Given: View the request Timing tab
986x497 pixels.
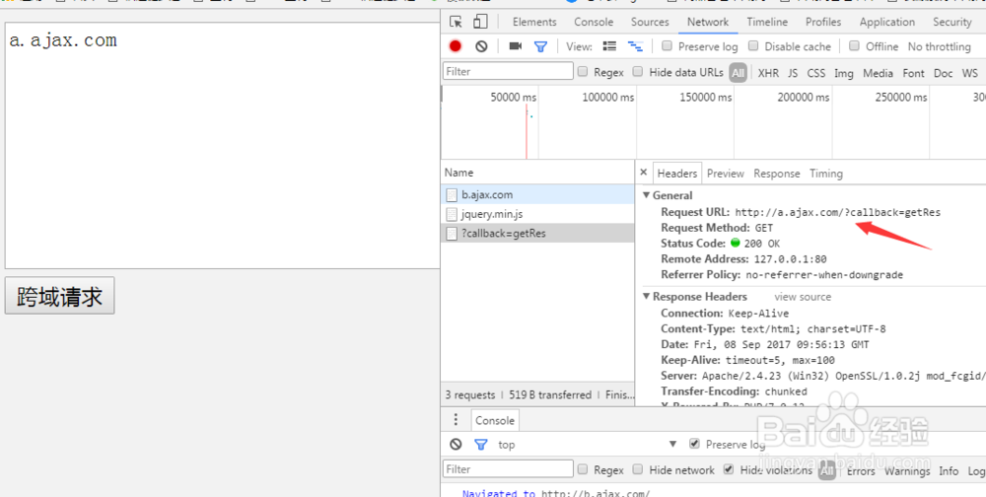Looking at the screenshot, I should 825,173.
